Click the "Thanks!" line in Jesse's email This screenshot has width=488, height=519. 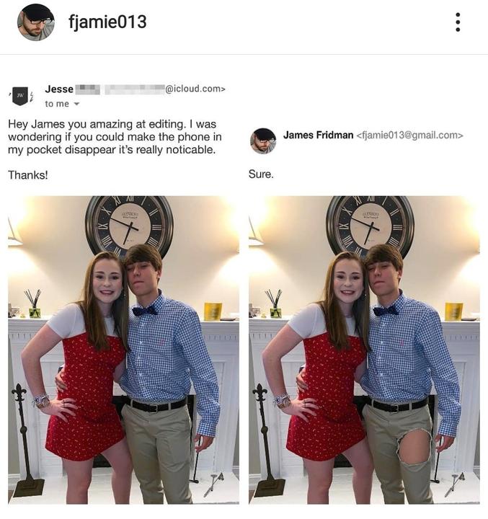28,174
